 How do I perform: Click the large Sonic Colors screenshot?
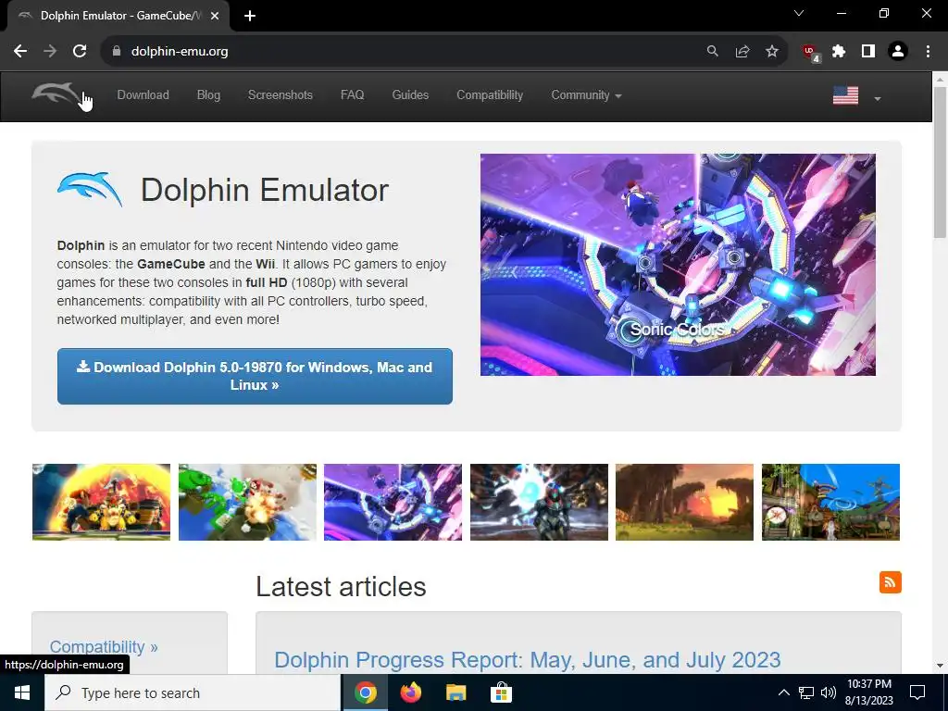(678, 264)
